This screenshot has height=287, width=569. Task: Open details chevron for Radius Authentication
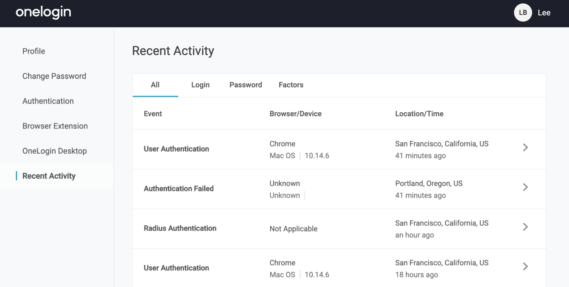[x=525, y=227]
